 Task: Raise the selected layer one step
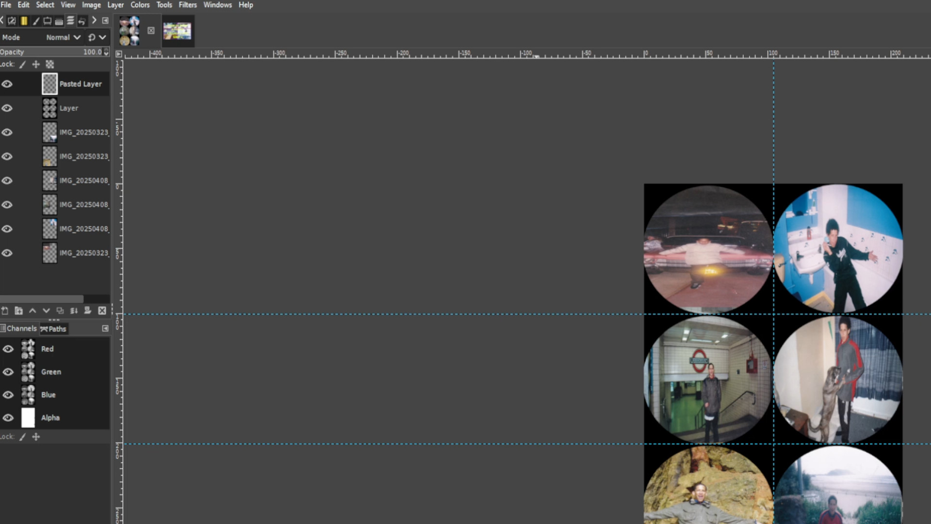click(32, 311)
